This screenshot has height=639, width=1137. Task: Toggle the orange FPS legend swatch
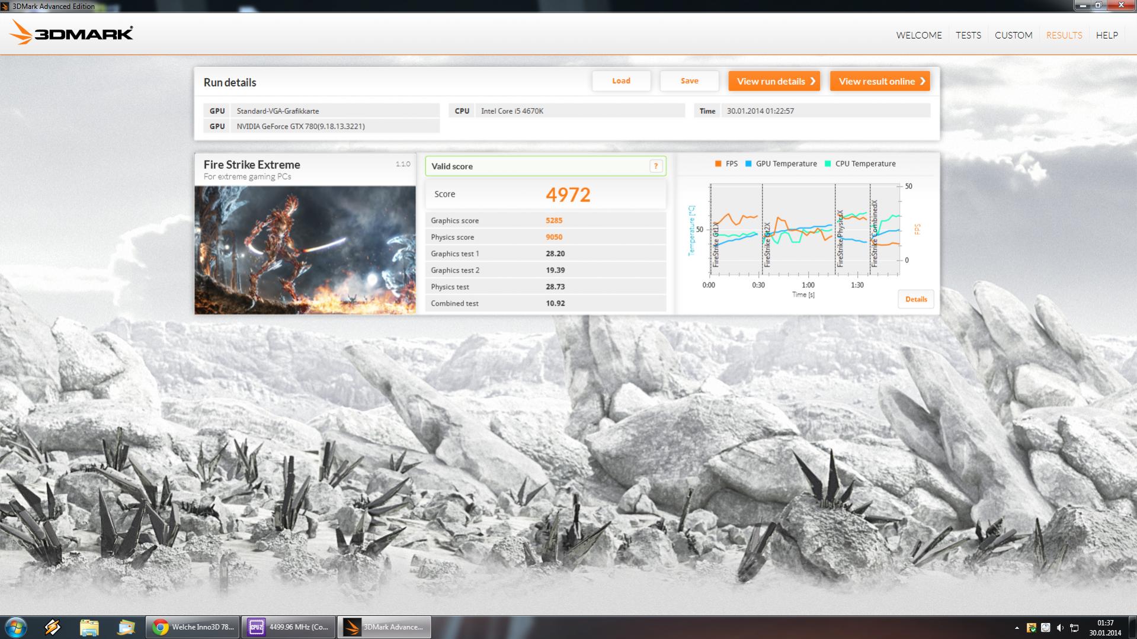[x=718, y=164]
